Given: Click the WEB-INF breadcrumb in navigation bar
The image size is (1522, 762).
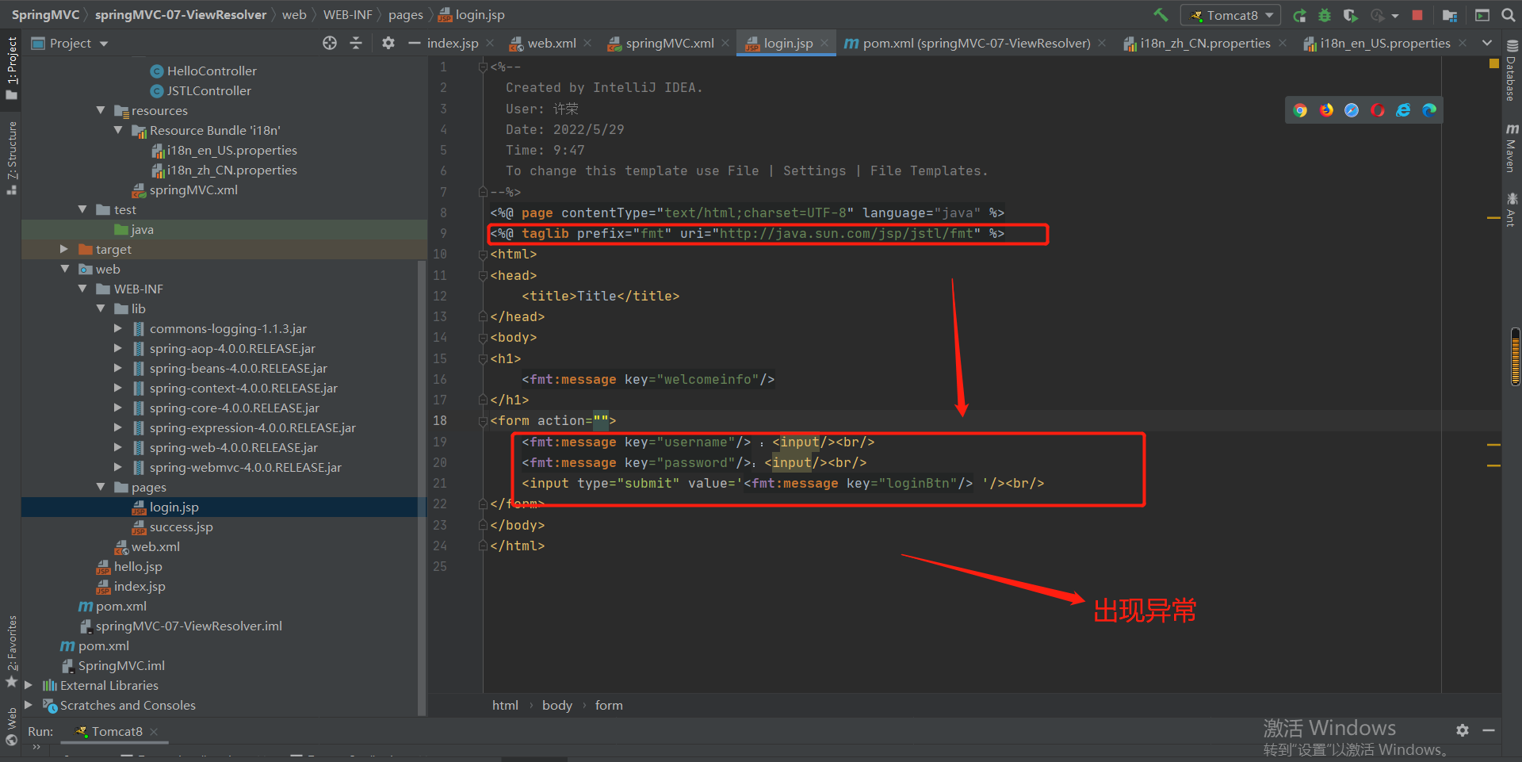Looking at the screenshot, I should coord(347,14).
